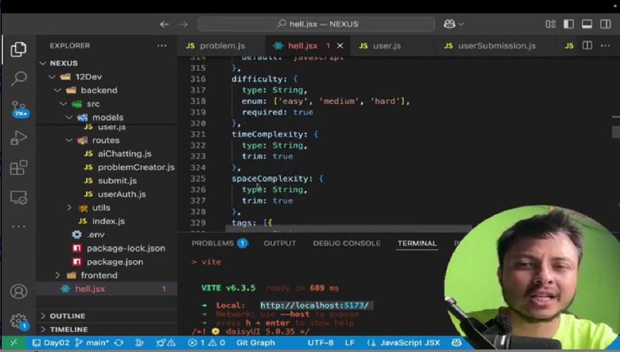Viewport: 620px width, 352px height.
Task: Open the http://localhost:5173/ link in terminal
Action: point(315,306)
